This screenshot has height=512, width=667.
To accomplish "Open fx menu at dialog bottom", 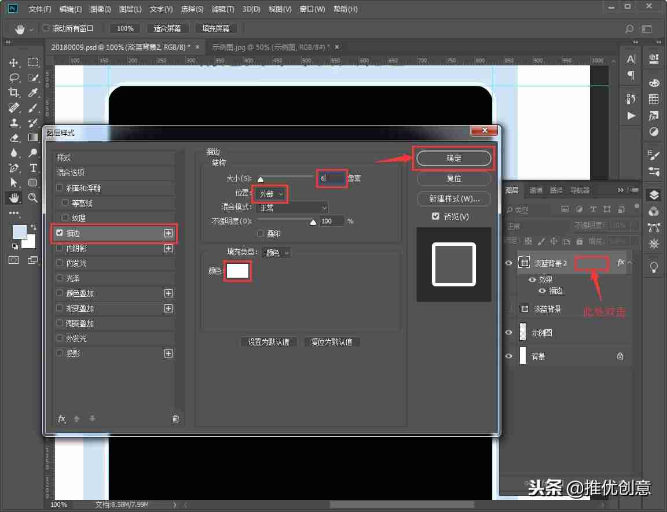I will pos(62,419).
